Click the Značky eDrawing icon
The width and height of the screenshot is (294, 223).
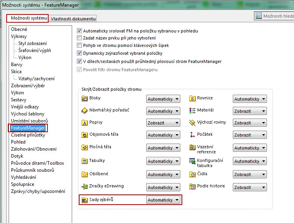[x=84, y=187]
